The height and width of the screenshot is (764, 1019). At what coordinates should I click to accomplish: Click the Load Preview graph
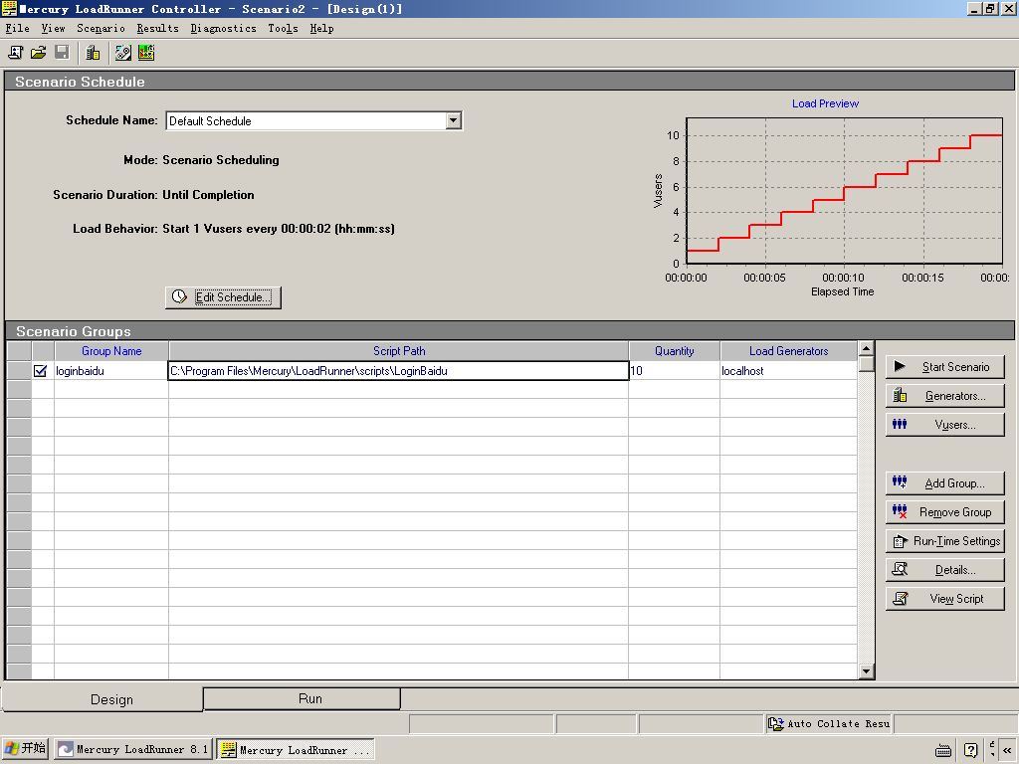pos(844,191)
